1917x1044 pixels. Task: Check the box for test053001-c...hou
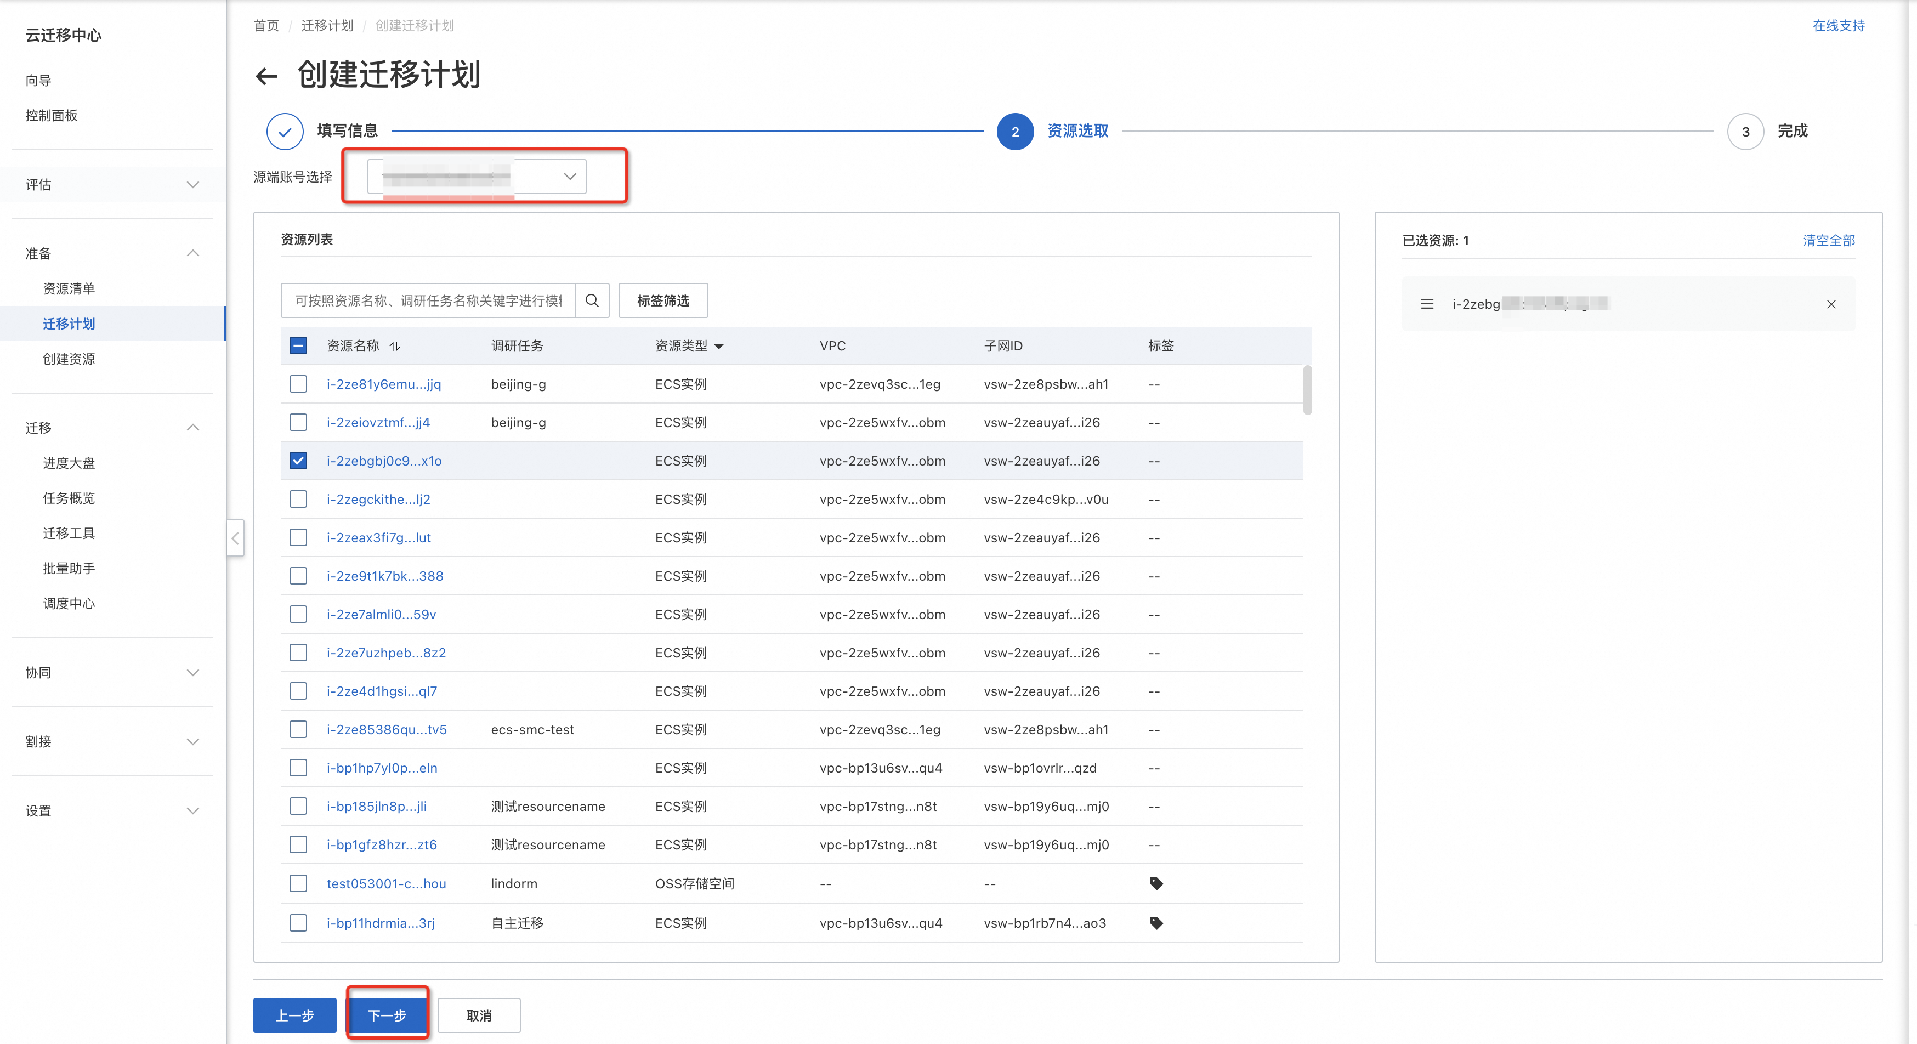tap(298, 883)
